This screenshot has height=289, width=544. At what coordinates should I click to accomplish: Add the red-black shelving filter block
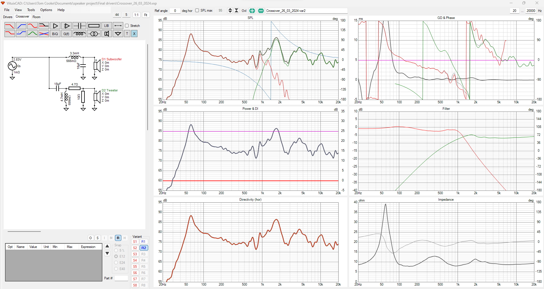pyautogui.click(x=44, y=26)
